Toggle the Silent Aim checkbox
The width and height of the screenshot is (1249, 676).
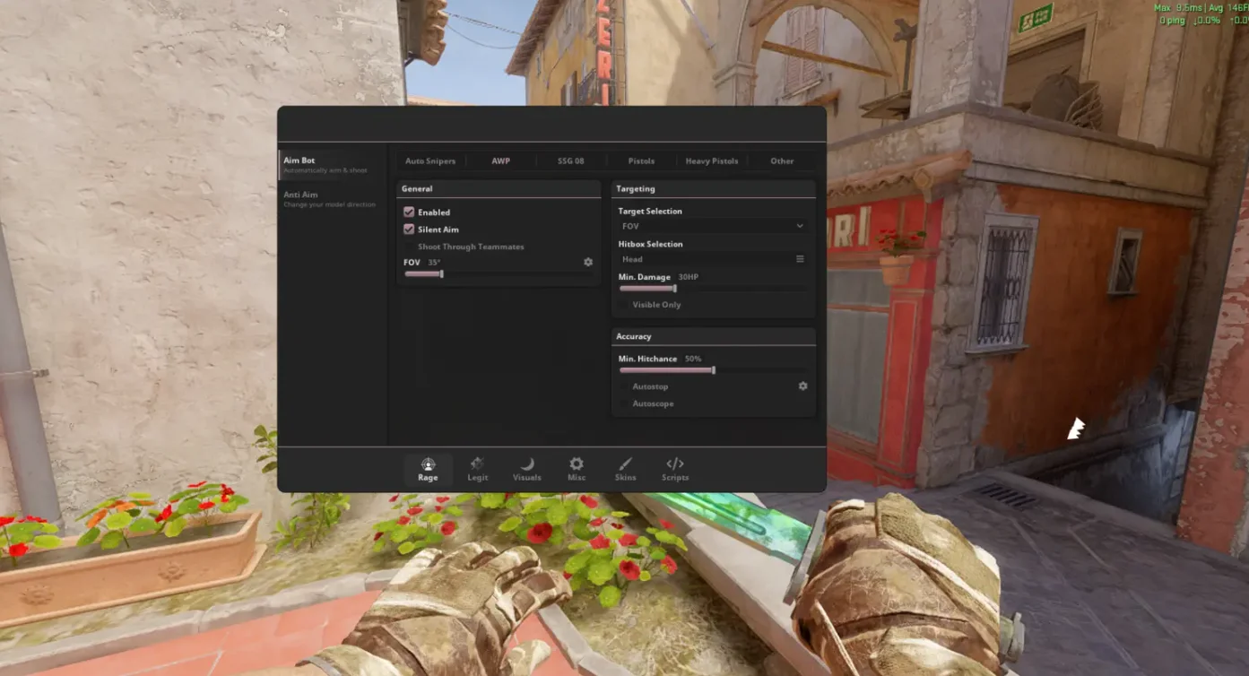[x=409, y=230]
